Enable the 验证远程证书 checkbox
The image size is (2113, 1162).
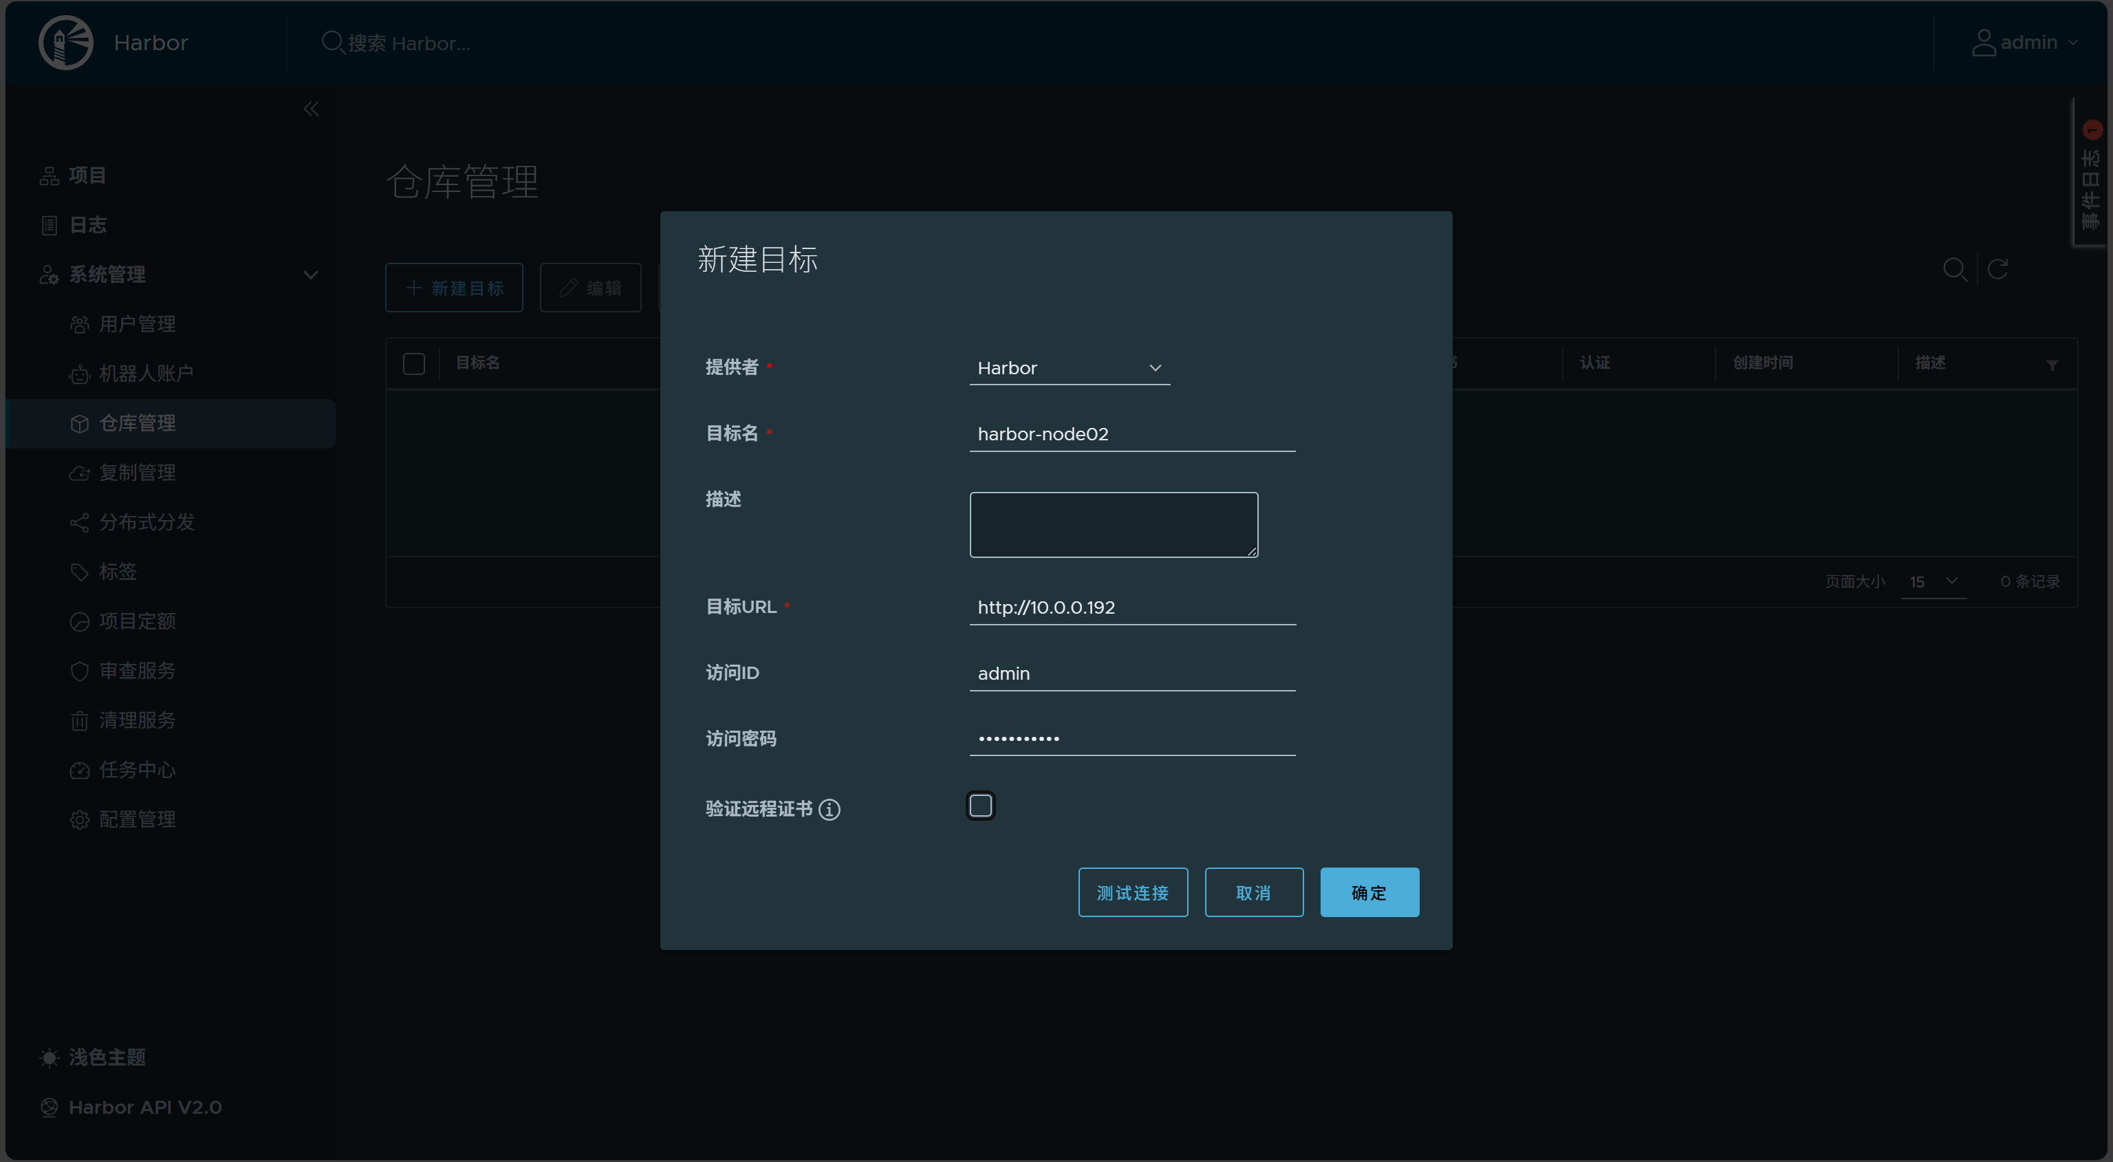click(x=980, y=806)
